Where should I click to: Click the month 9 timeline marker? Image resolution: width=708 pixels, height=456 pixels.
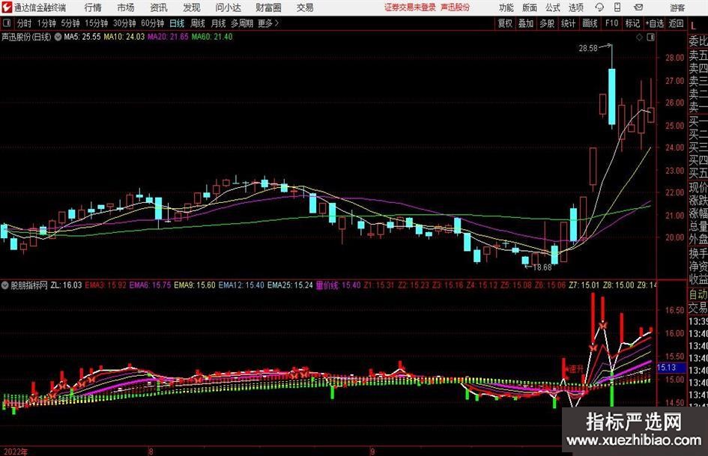(x=372, y=452)
